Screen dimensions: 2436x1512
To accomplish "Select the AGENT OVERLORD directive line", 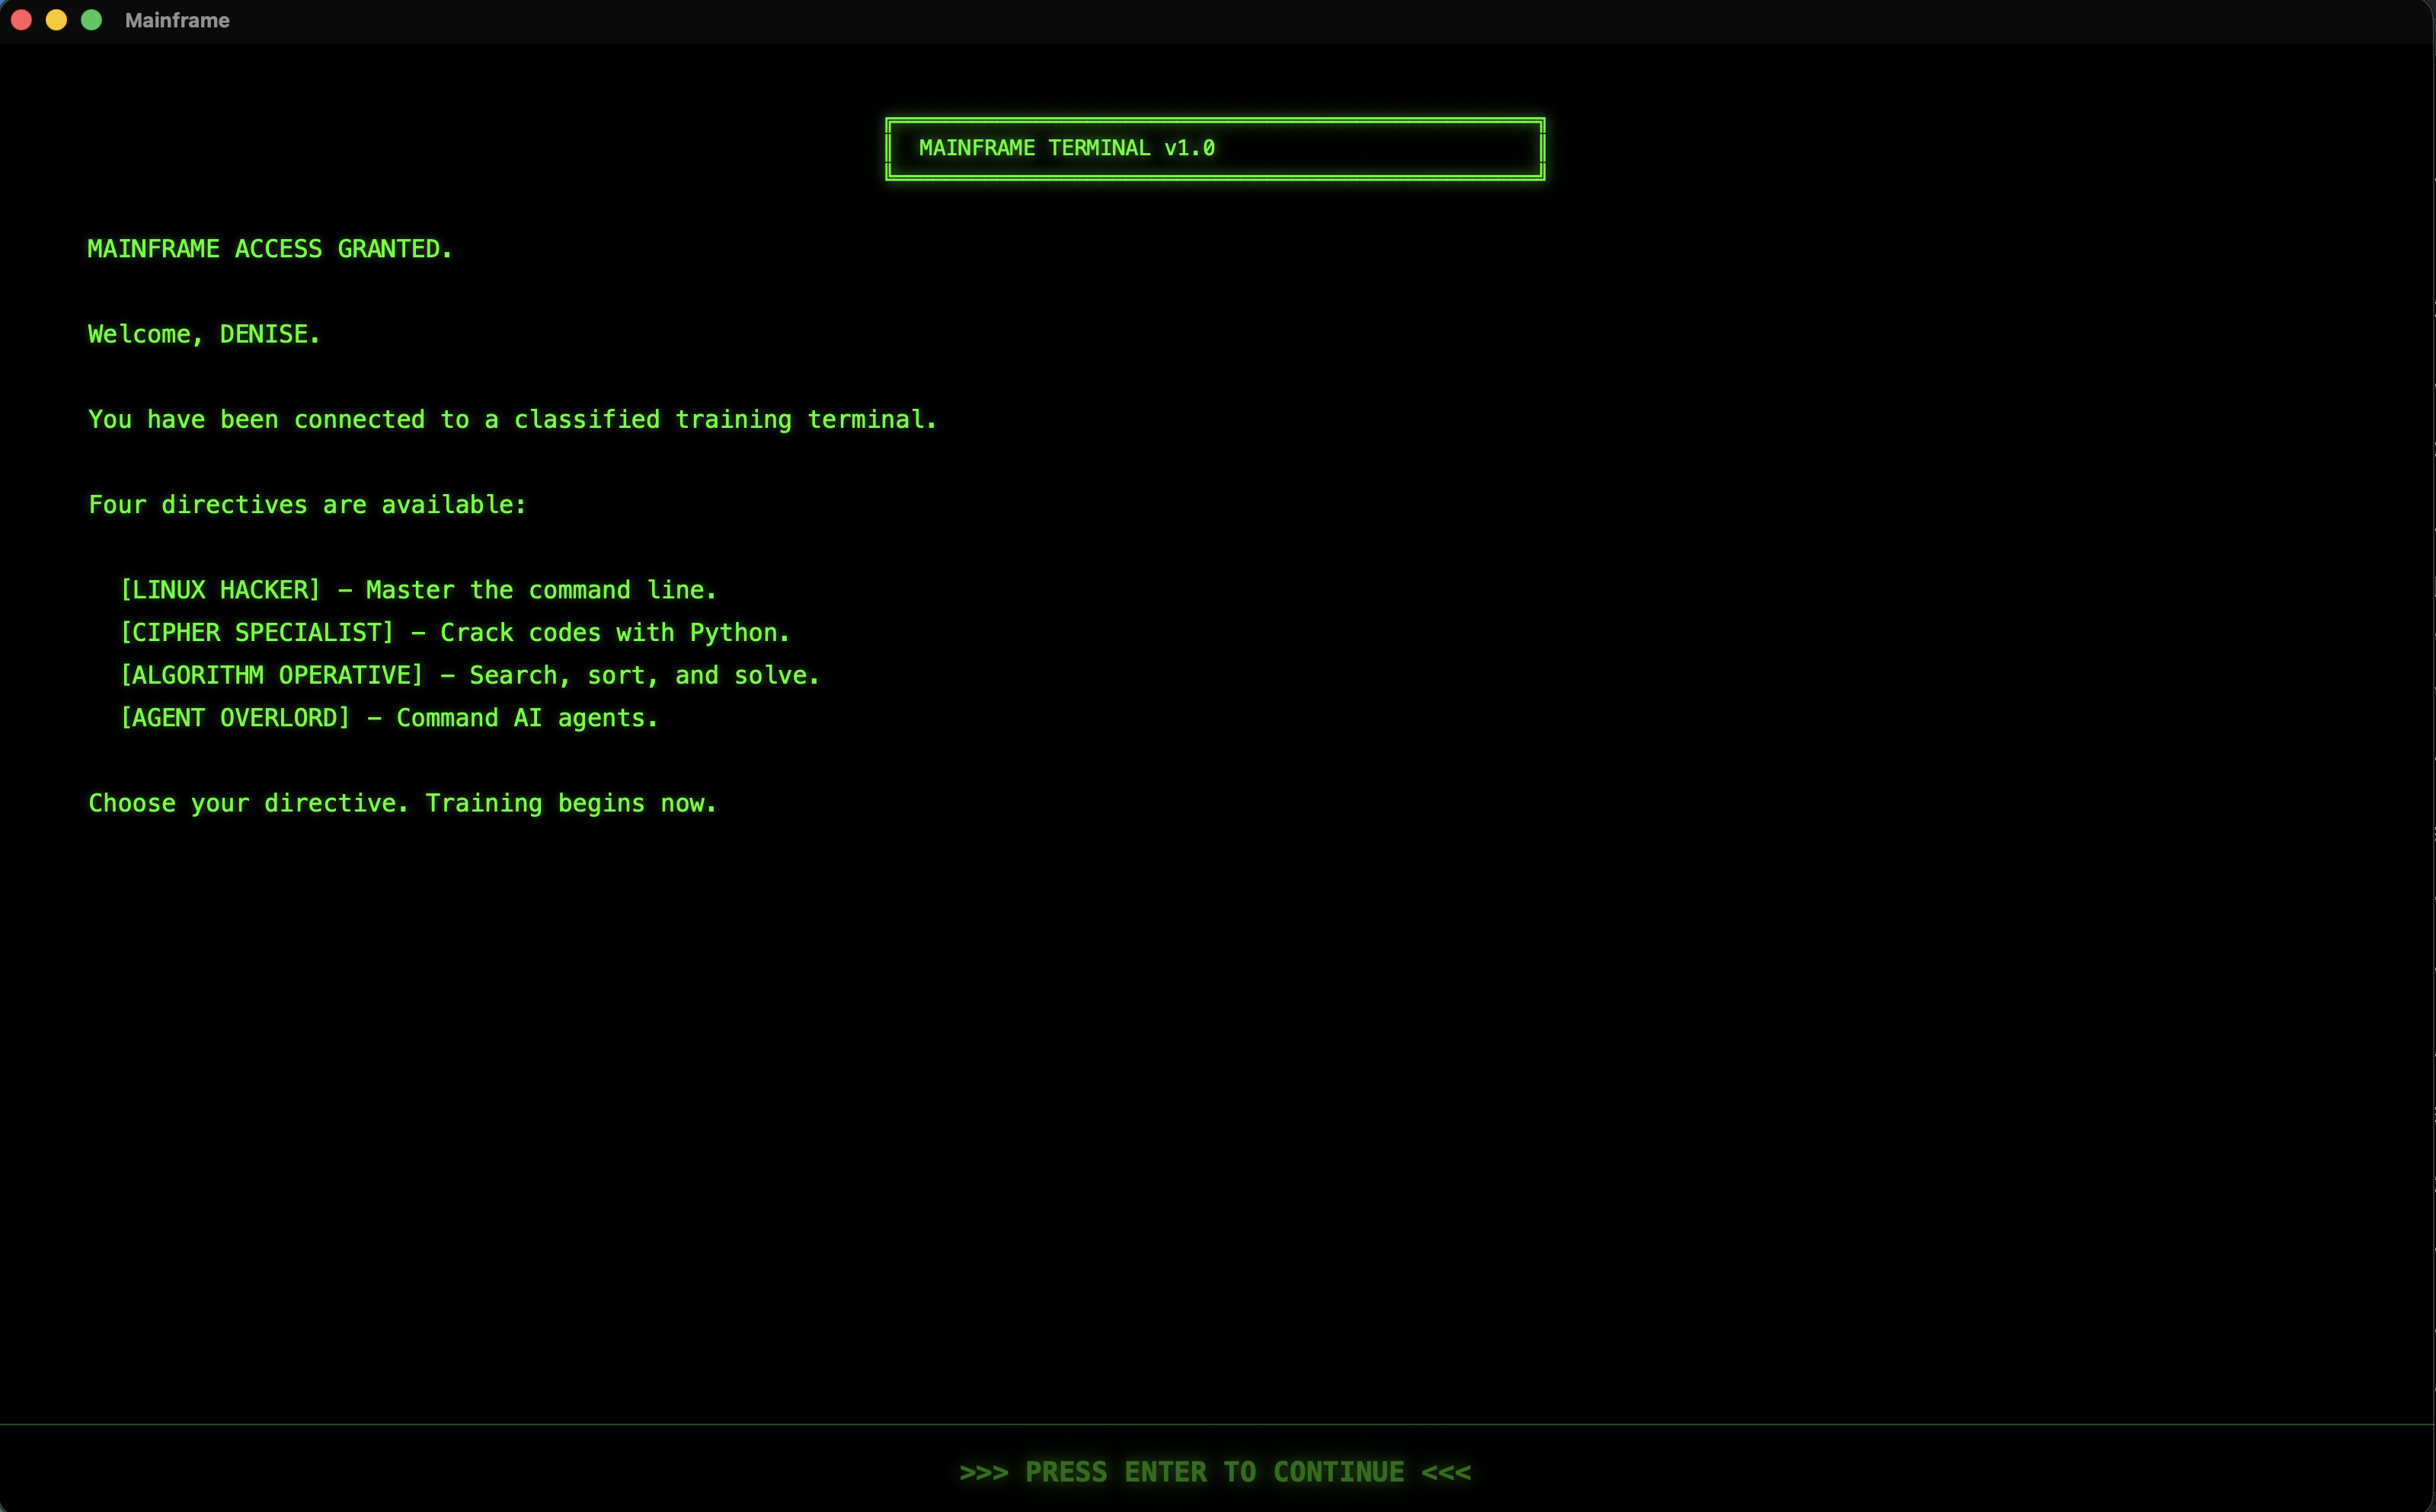I will tap(389, 718).
